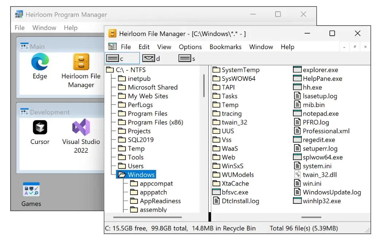
Task: Open Window menu in File Manager
Action: click(x=261, y=47)
